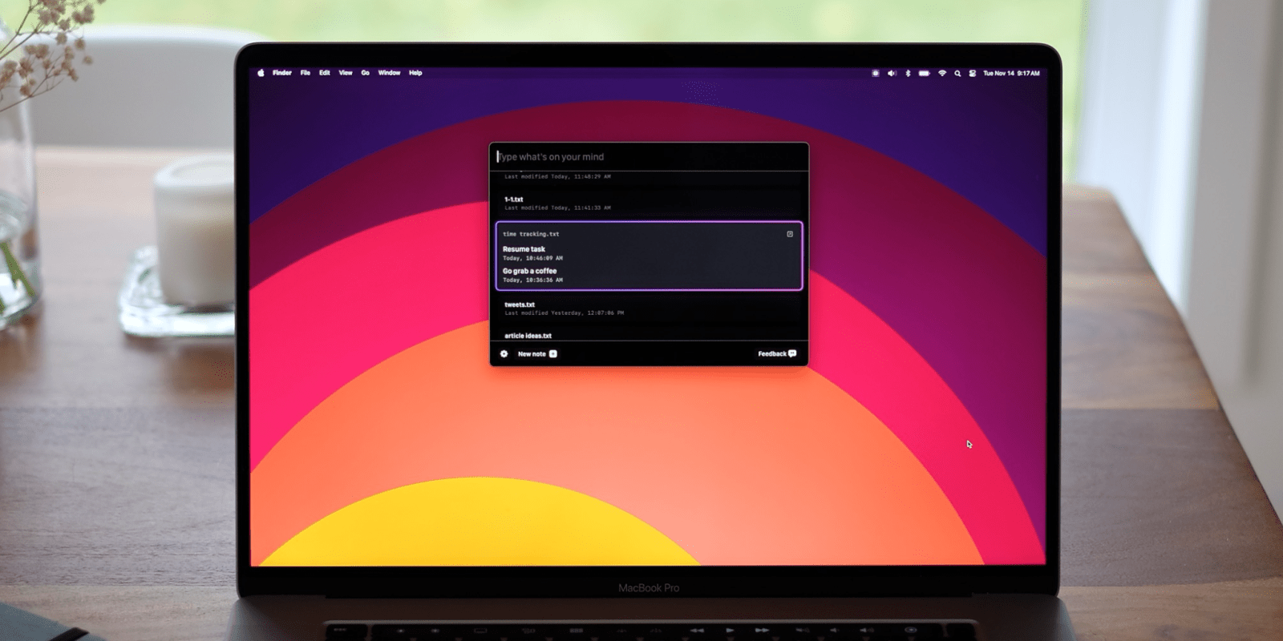Open Spotlight search in the menu bar
1283x641 pixels.
tap(957, 73)
